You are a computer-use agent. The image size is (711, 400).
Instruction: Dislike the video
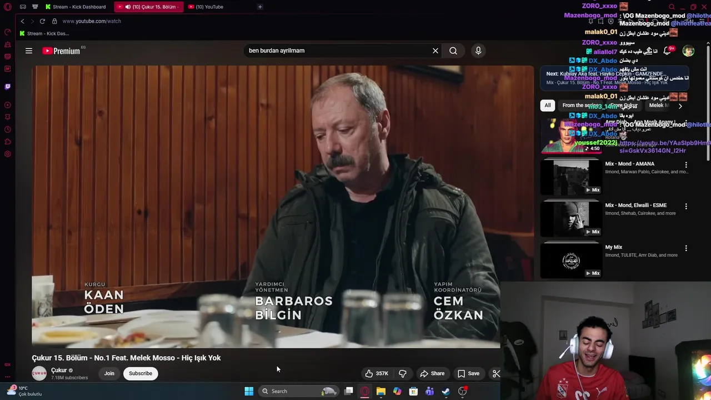403,373
